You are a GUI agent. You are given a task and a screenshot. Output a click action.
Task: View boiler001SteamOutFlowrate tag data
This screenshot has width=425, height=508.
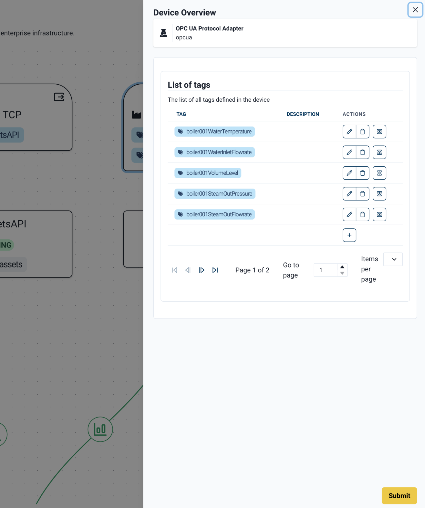[379, 214]
